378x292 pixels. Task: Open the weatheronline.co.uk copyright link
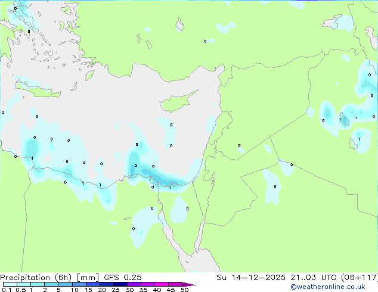click(x=328, y=287)
